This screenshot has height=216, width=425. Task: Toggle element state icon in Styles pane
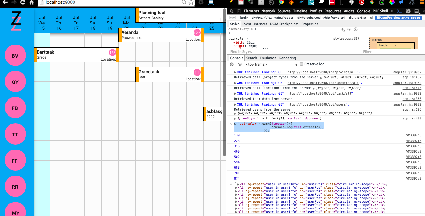tap(349, 29)
